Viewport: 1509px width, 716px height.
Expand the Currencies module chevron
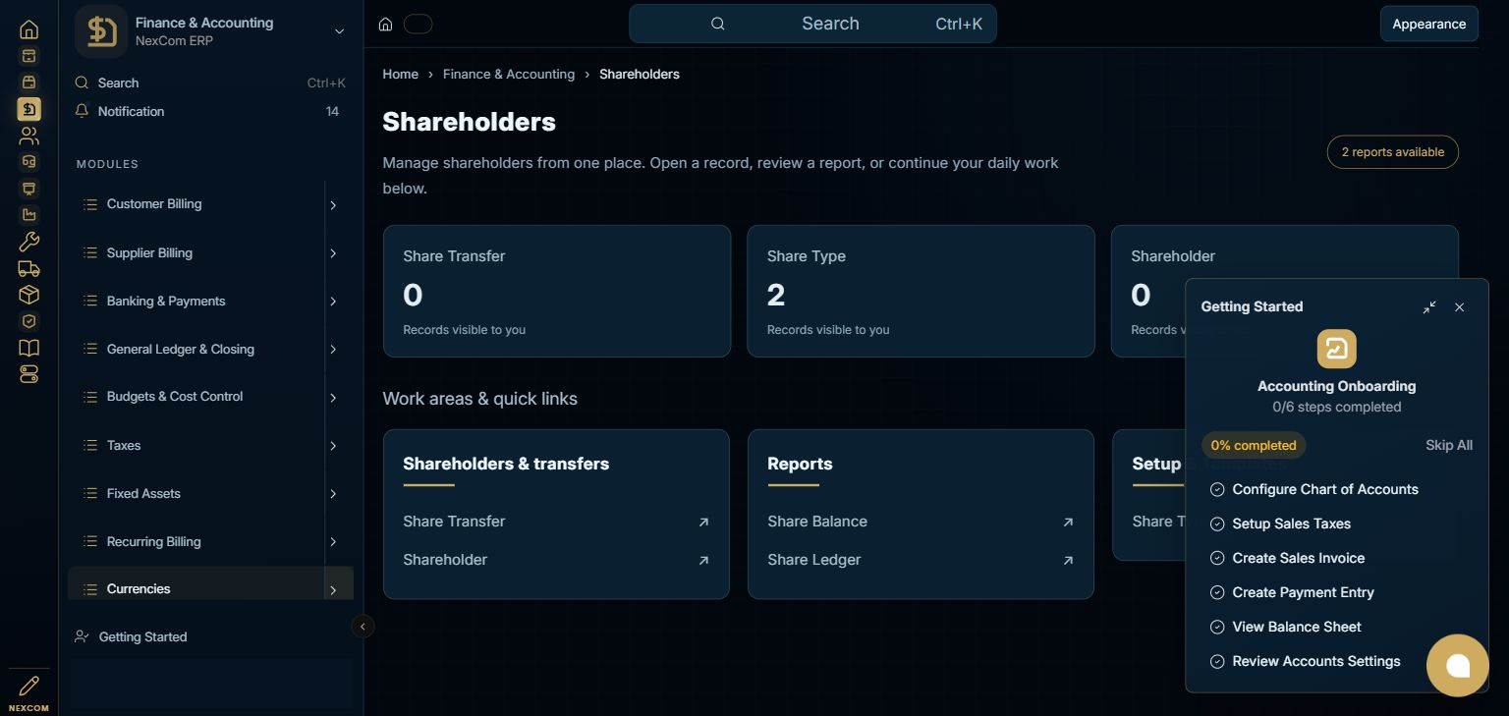click(x=333, y=590)
